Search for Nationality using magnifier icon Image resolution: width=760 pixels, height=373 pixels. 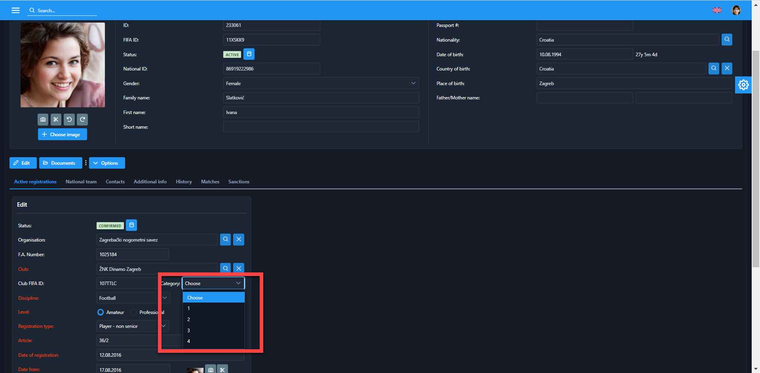click(727, 40)
